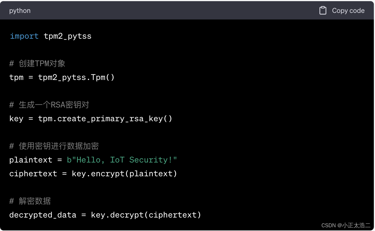Click the RSA key pair comment
Screen dimensions: 375x231
click(x=49, y=105)
